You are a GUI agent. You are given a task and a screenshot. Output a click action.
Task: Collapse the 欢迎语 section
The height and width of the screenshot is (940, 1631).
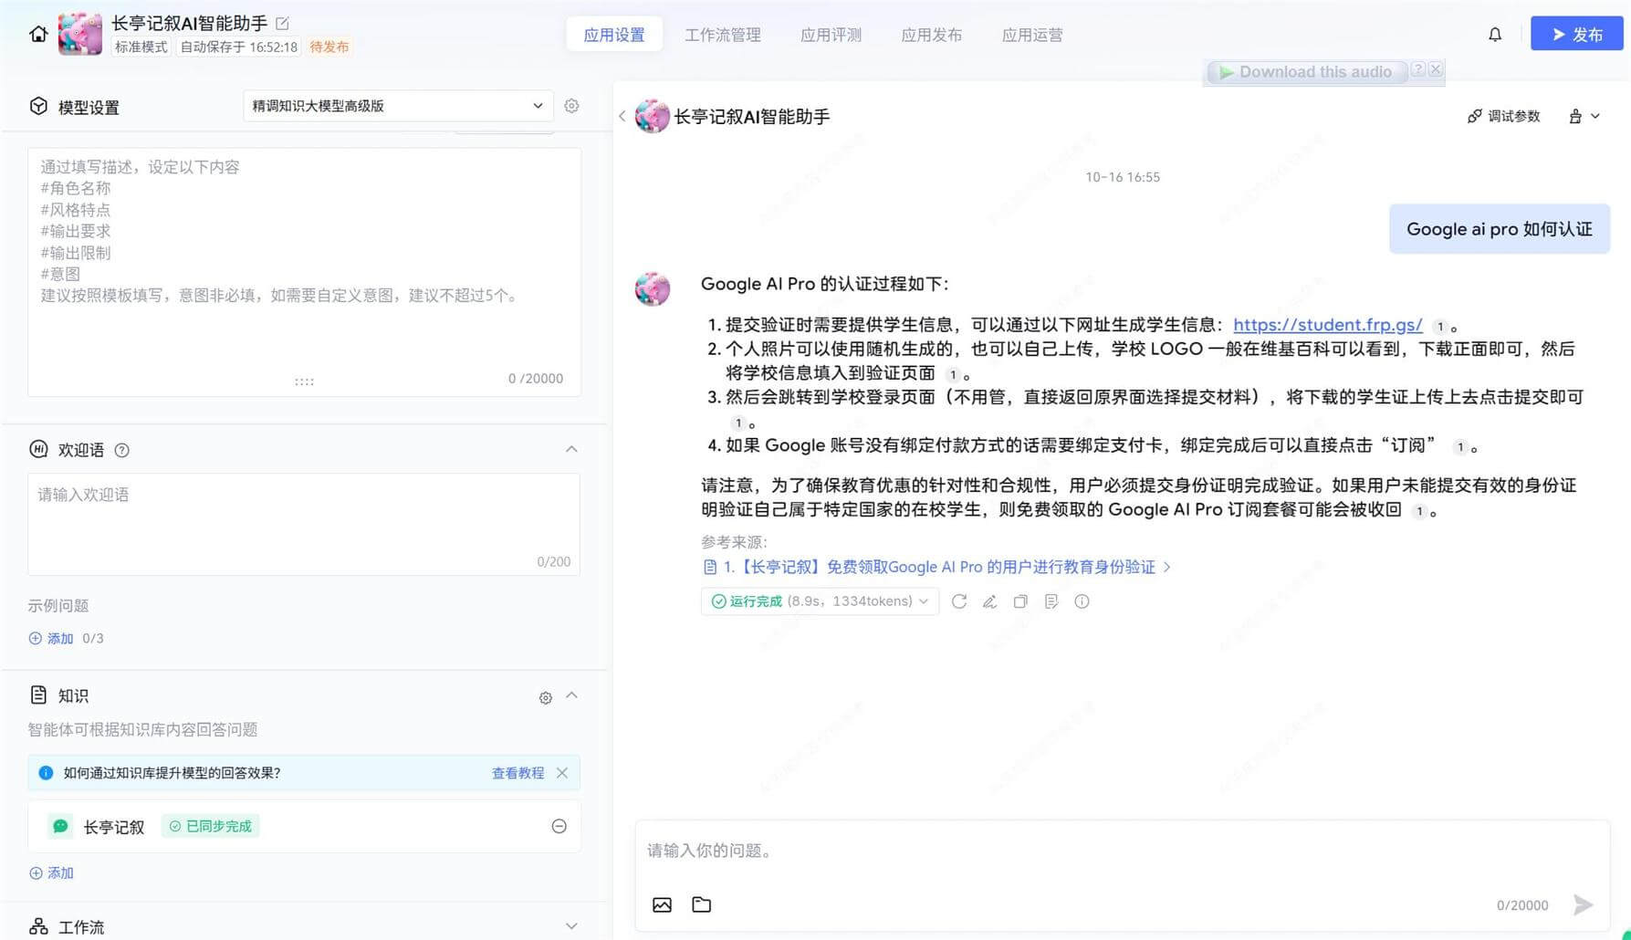[x=571, y=449]
